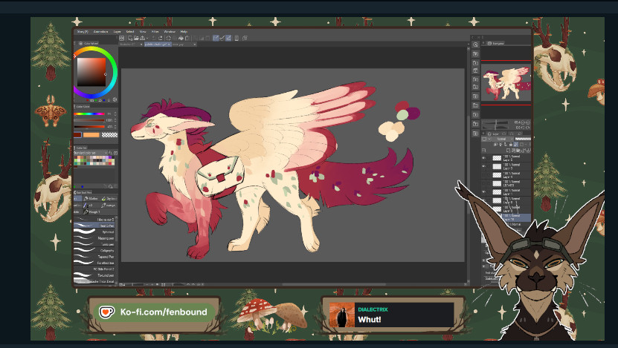
Task: Click the magnifier icon atop right icon column
Action: (475, 45)
